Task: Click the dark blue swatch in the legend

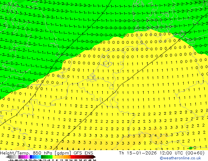Action: pyautogui.click(x=31, y=157)
